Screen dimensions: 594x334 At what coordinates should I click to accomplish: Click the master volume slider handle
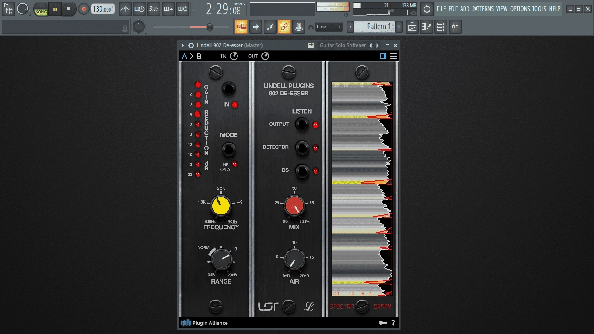[x=210, y=27]
